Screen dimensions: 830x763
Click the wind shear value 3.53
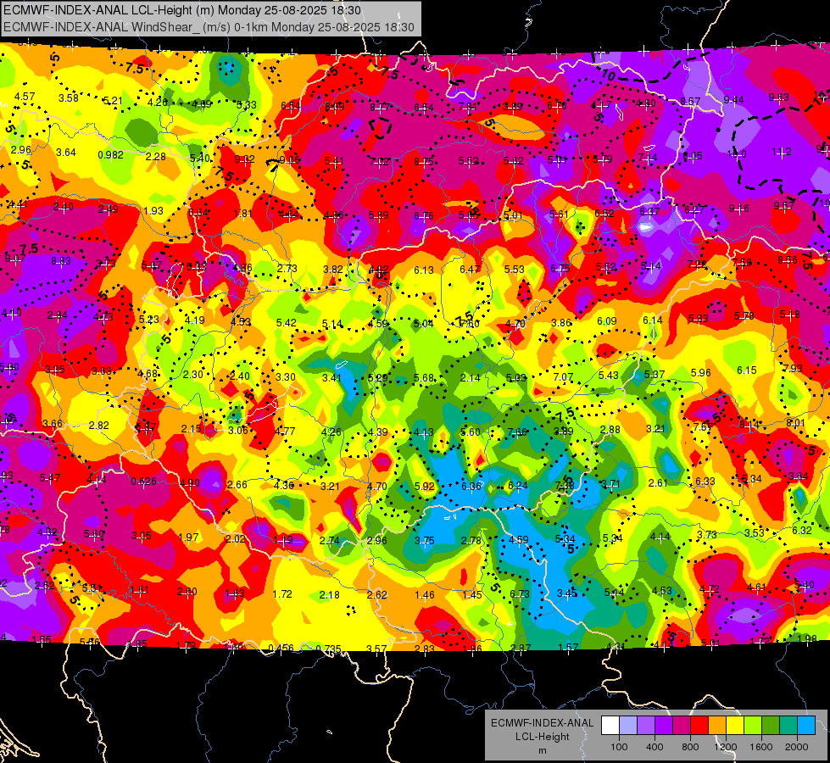click(x=755, y=532)
